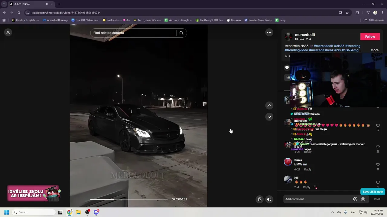Go back in browser history
Image resolution: width=387 pixels, height=217 pixels.
coord(4,13)
